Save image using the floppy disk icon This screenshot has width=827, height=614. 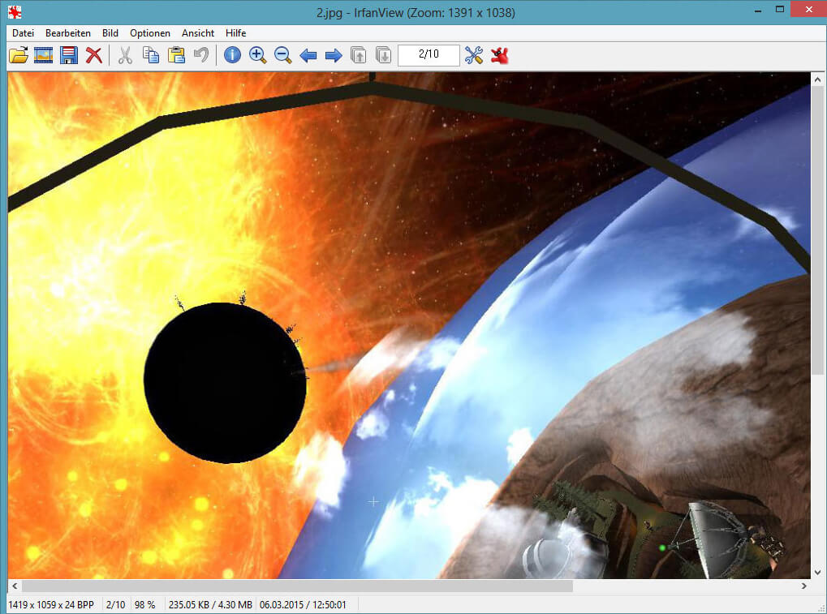(x=68, y=55)
